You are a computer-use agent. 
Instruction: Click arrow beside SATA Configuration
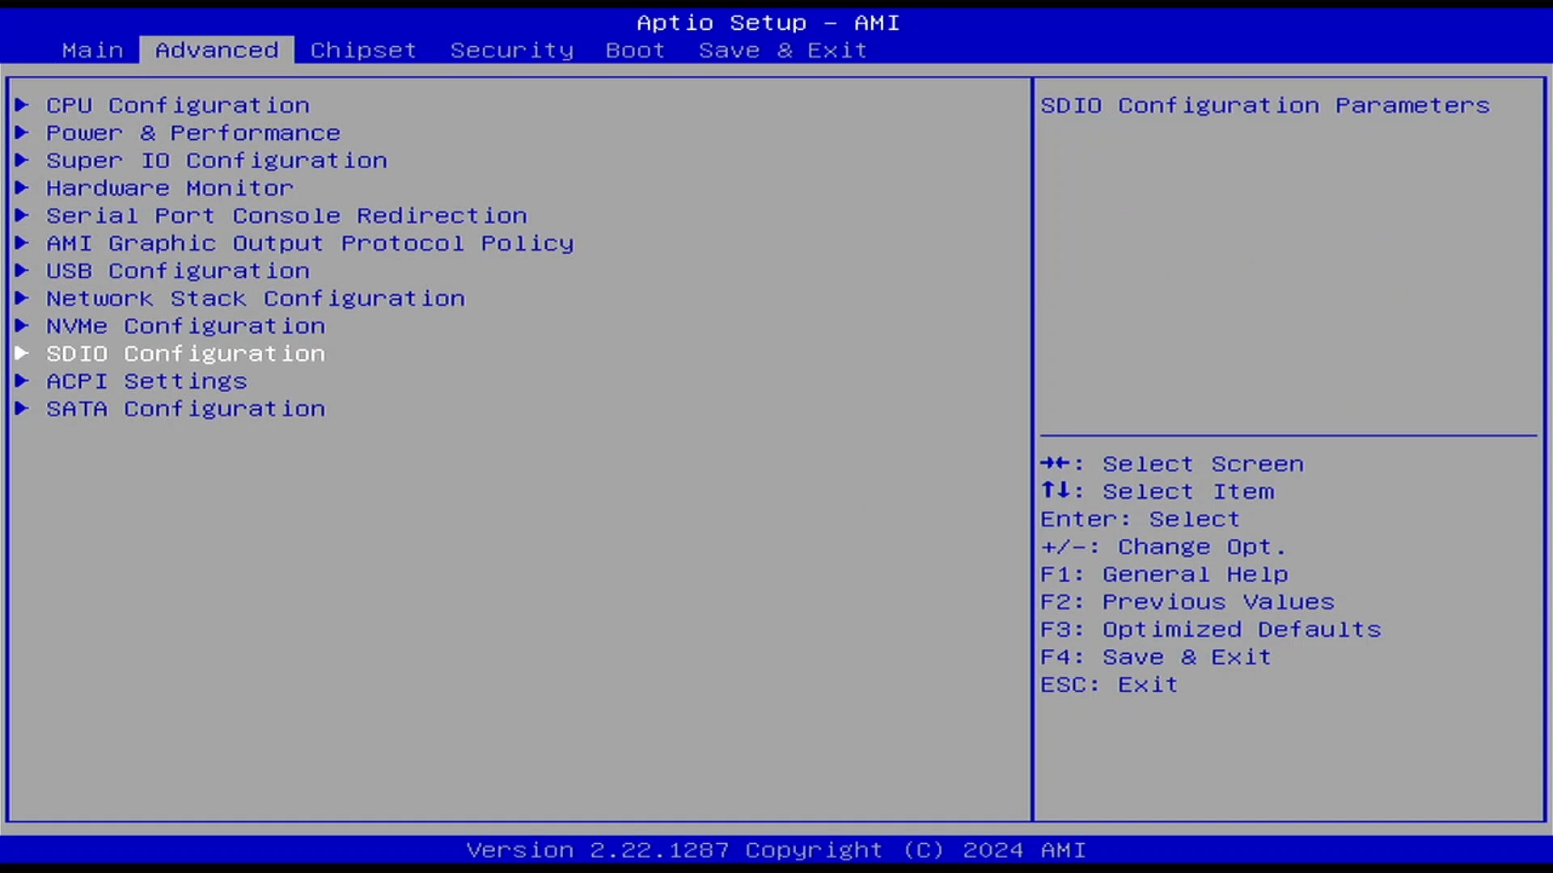point(22,407)
